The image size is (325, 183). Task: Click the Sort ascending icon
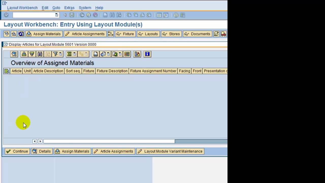24,54
